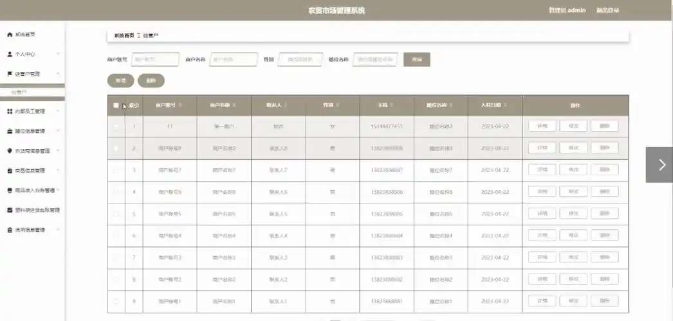Open the 性别 filter dropdown

click(300, 60)
